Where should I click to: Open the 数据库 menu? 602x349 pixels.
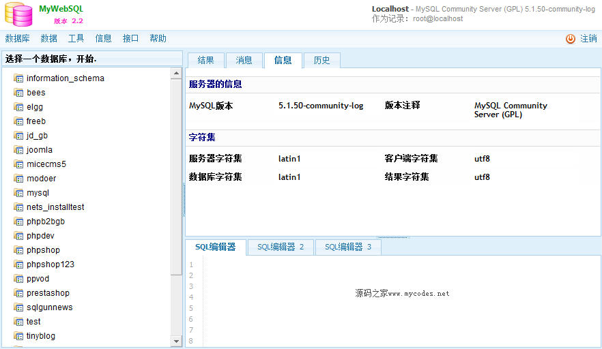(17, 38)
